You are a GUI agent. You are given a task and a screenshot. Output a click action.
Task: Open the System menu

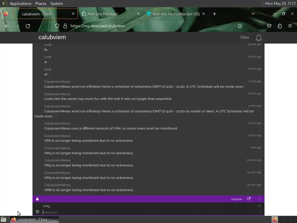coord(57,3)
